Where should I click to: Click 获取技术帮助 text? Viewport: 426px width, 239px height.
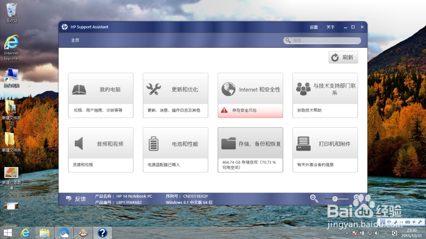[309, 110]
